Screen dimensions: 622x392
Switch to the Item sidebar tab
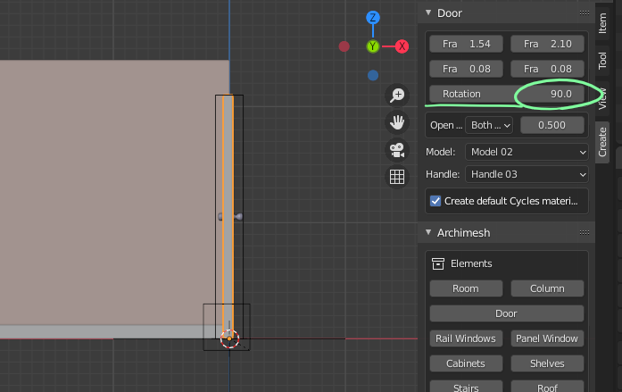point(602,23)
